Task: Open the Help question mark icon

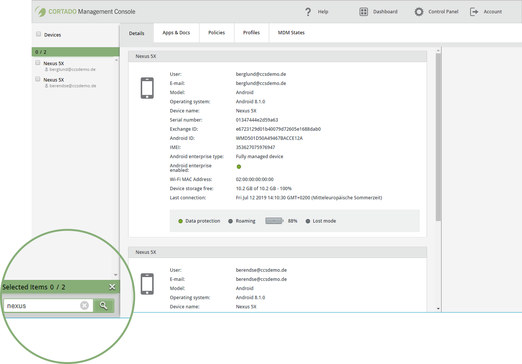Action: coord(308,11)
